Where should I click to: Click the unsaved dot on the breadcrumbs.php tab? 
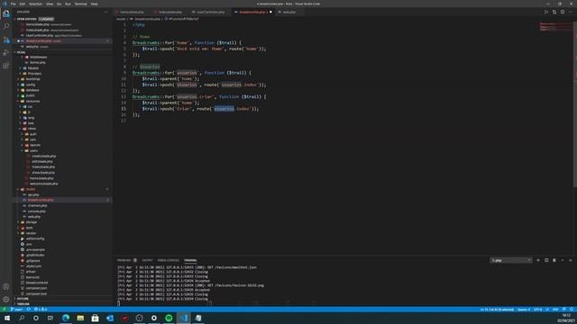[270, 12]
